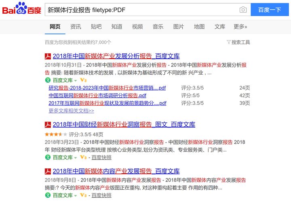The width and height of the screenshot is (291, 201).
Task: Focus the search input field
Action: point(142,10)
